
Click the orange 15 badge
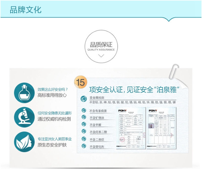pos(81,82)
